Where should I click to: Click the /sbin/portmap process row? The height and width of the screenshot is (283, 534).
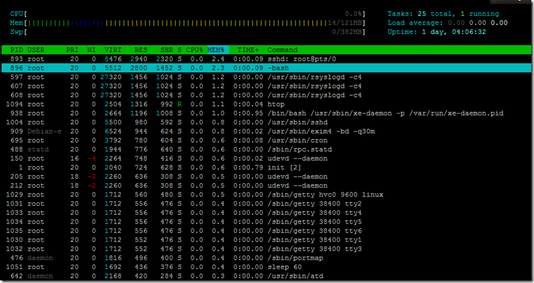[x=266, y=258]
